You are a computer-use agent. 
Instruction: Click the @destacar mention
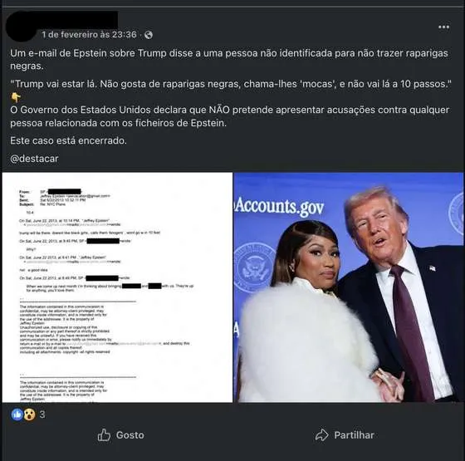34,159
